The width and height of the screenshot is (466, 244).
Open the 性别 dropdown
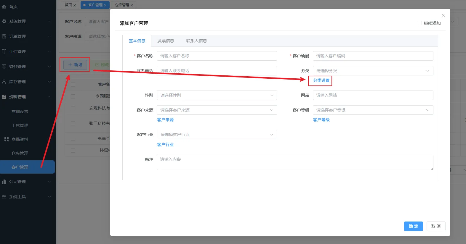(x=217, y=95)
